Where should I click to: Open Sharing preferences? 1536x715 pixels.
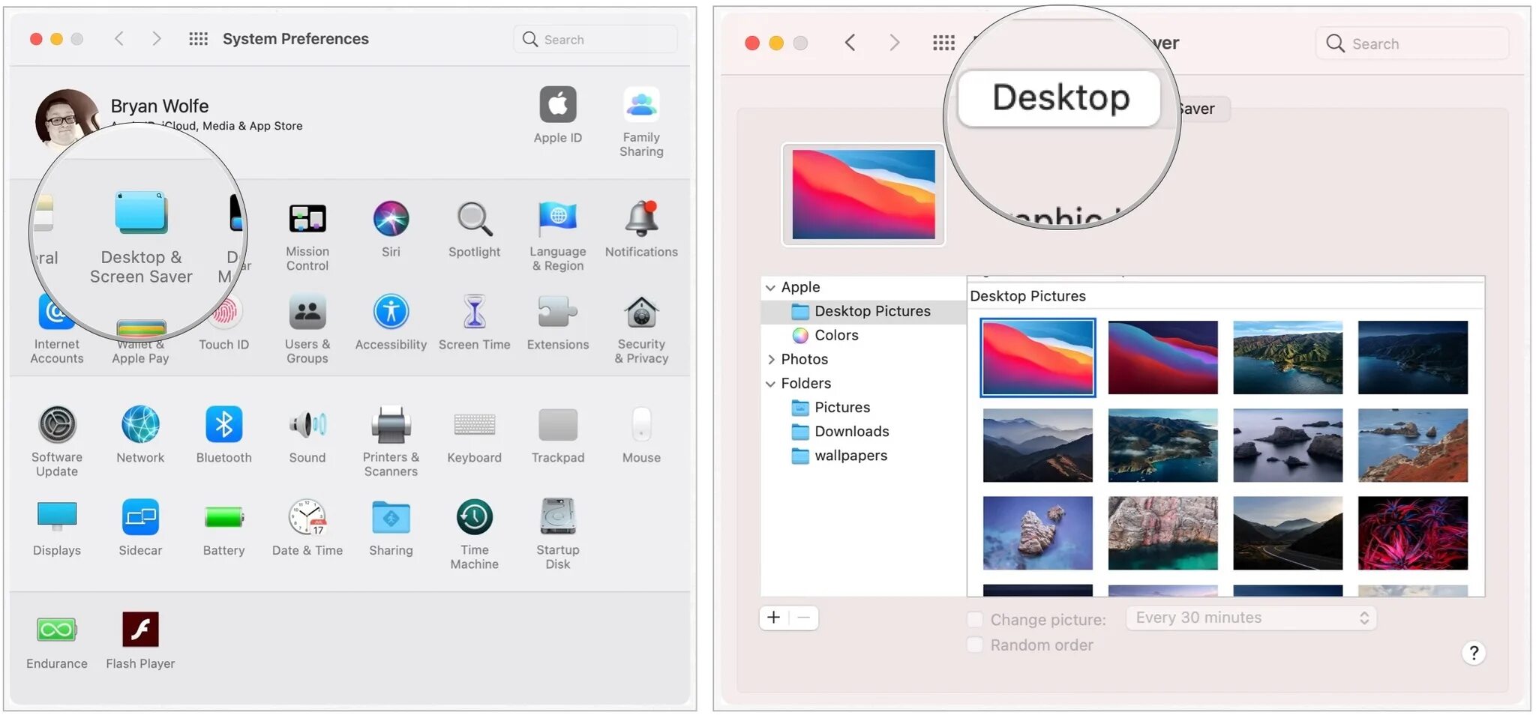pos(391,528)
